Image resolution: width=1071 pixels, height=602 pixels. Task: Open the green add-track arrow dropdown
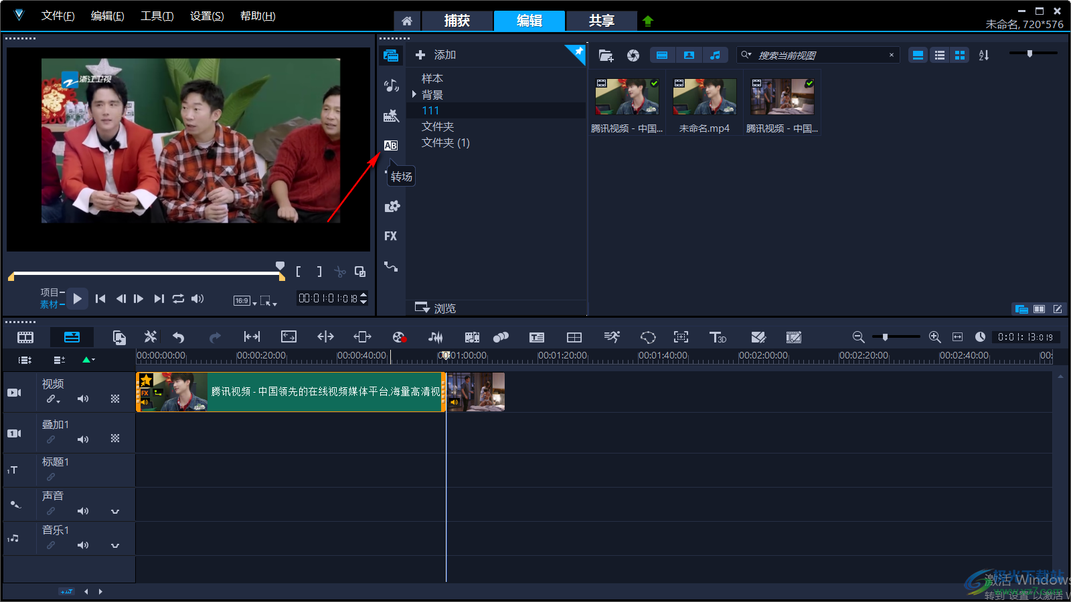coord(88,360)
